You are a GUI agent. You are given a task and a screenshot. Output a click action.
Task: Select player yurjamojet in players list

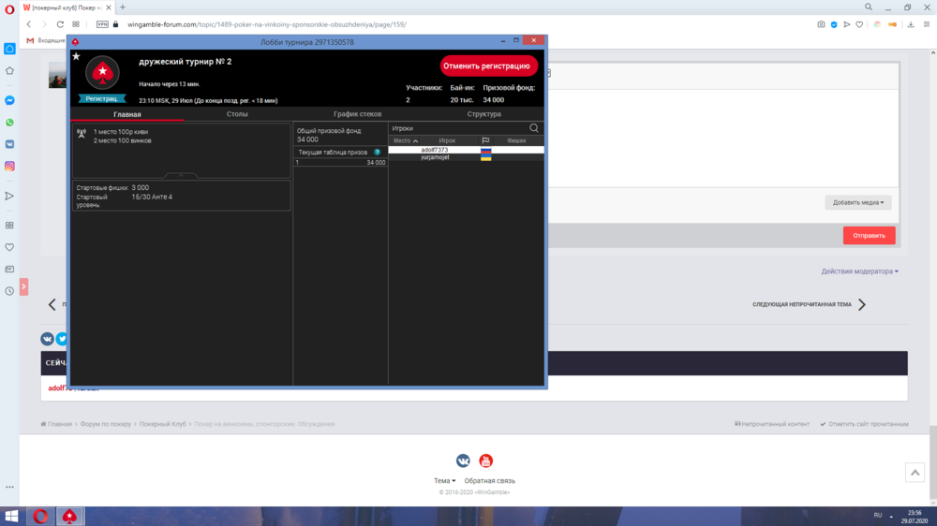coord(436,157)
